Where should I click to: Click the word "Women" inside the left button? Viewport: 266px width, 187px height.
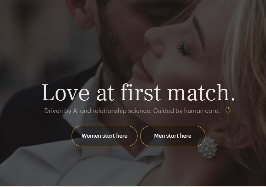[91, 136]
